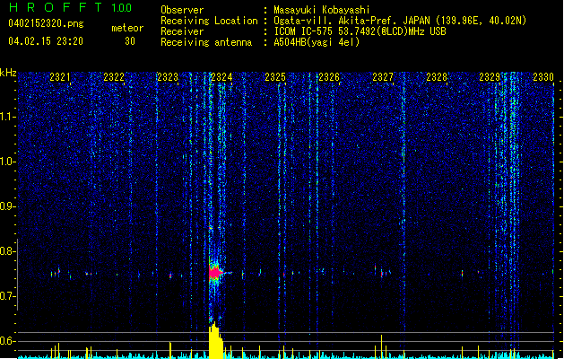Click the HROFFT 1.0.0 title text
The image size is (564, 359).
click(70, 7)
